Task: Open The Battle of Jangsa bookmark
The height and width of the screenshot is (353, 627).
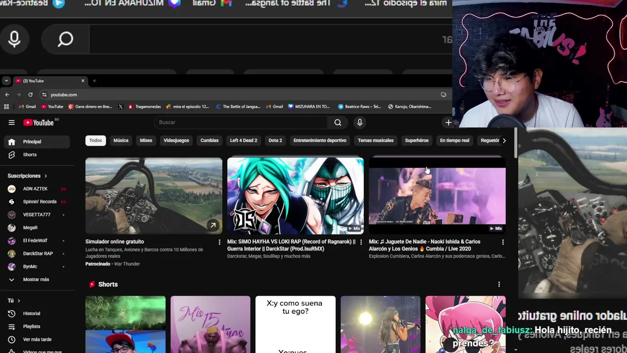Action: coord(238,106)
